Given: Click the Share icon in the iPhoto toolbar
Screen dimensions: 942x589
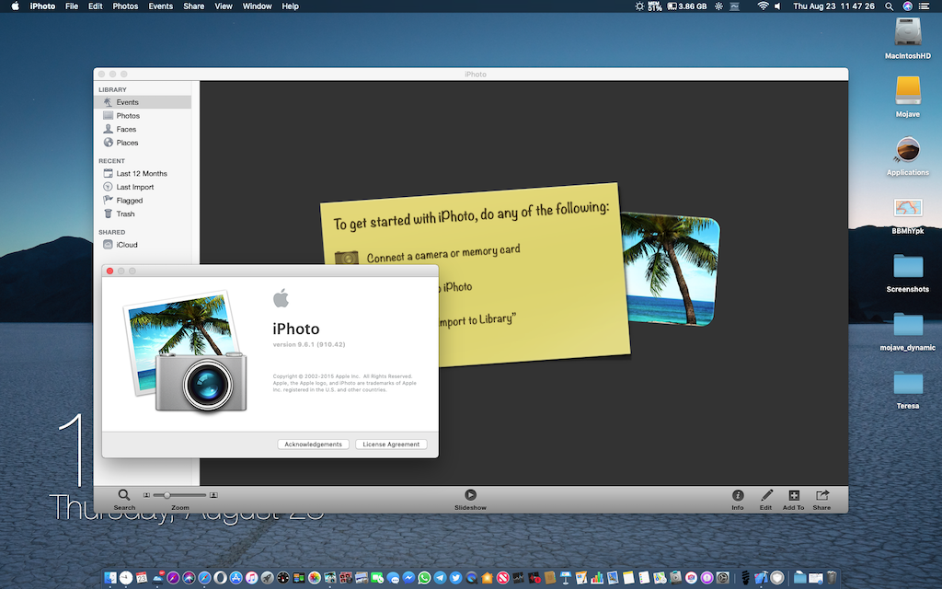Looking at the screenshot, I should coord(821,495).
